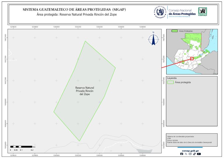Click the Leyenda heading

172,78
